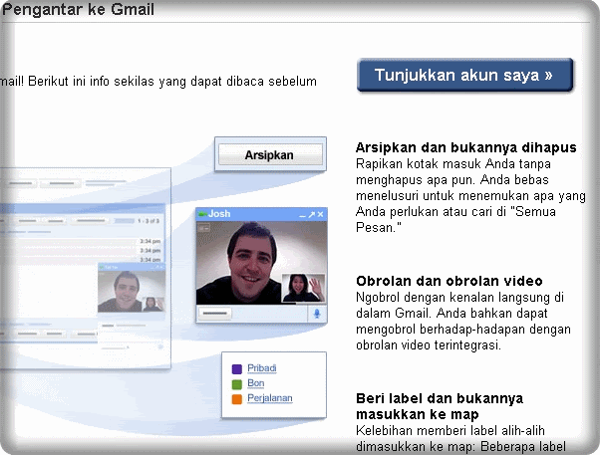This screenshot has height=455, width=600.
Task: Click the orange Perjalanan color square
Action: 237,399
